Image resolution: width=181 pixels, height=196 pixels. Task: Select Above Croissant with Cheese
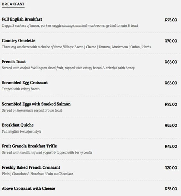point(28,188)
